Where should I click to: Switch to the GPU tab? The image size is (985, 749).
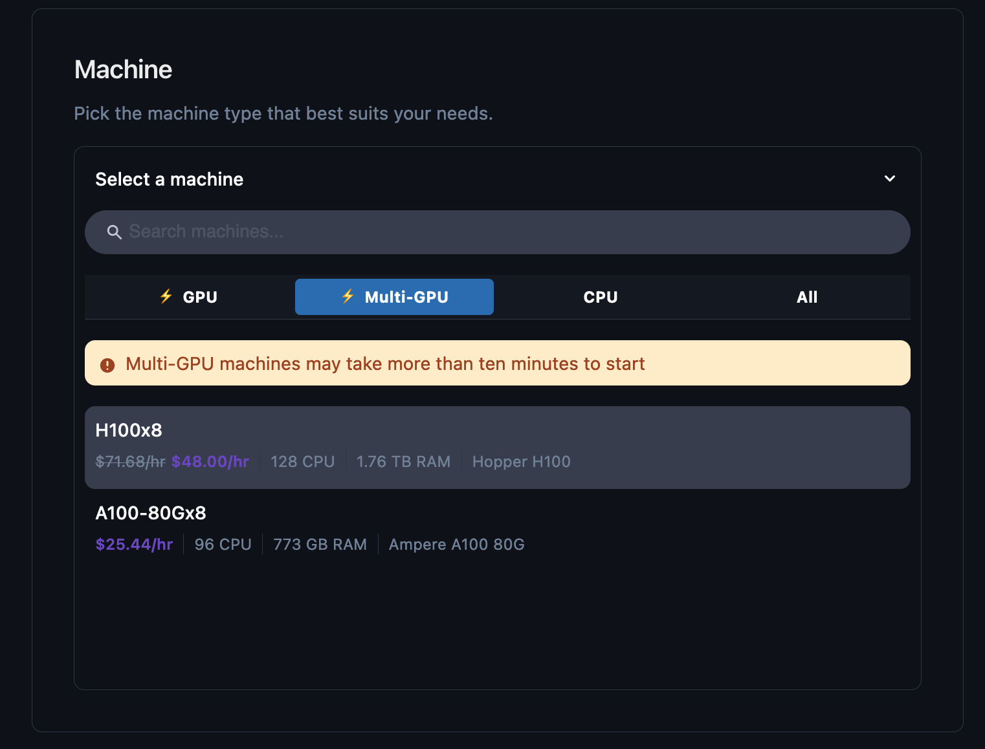click(x=188, y=297)
